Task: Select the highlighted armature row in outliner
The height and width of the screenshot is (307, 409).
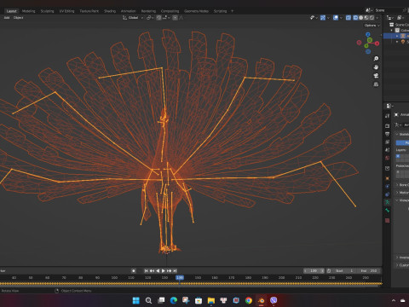Action: click(396, 36)
